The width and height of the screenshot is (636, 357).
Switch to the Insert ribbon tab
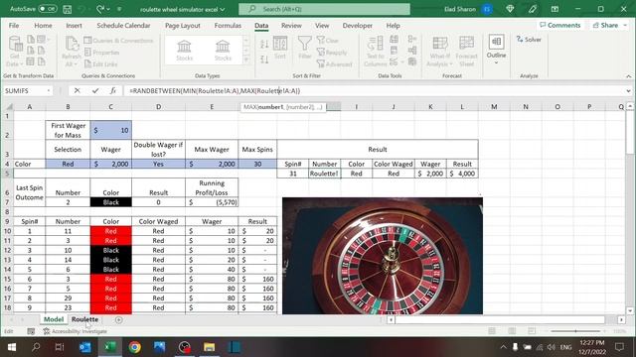74,25
